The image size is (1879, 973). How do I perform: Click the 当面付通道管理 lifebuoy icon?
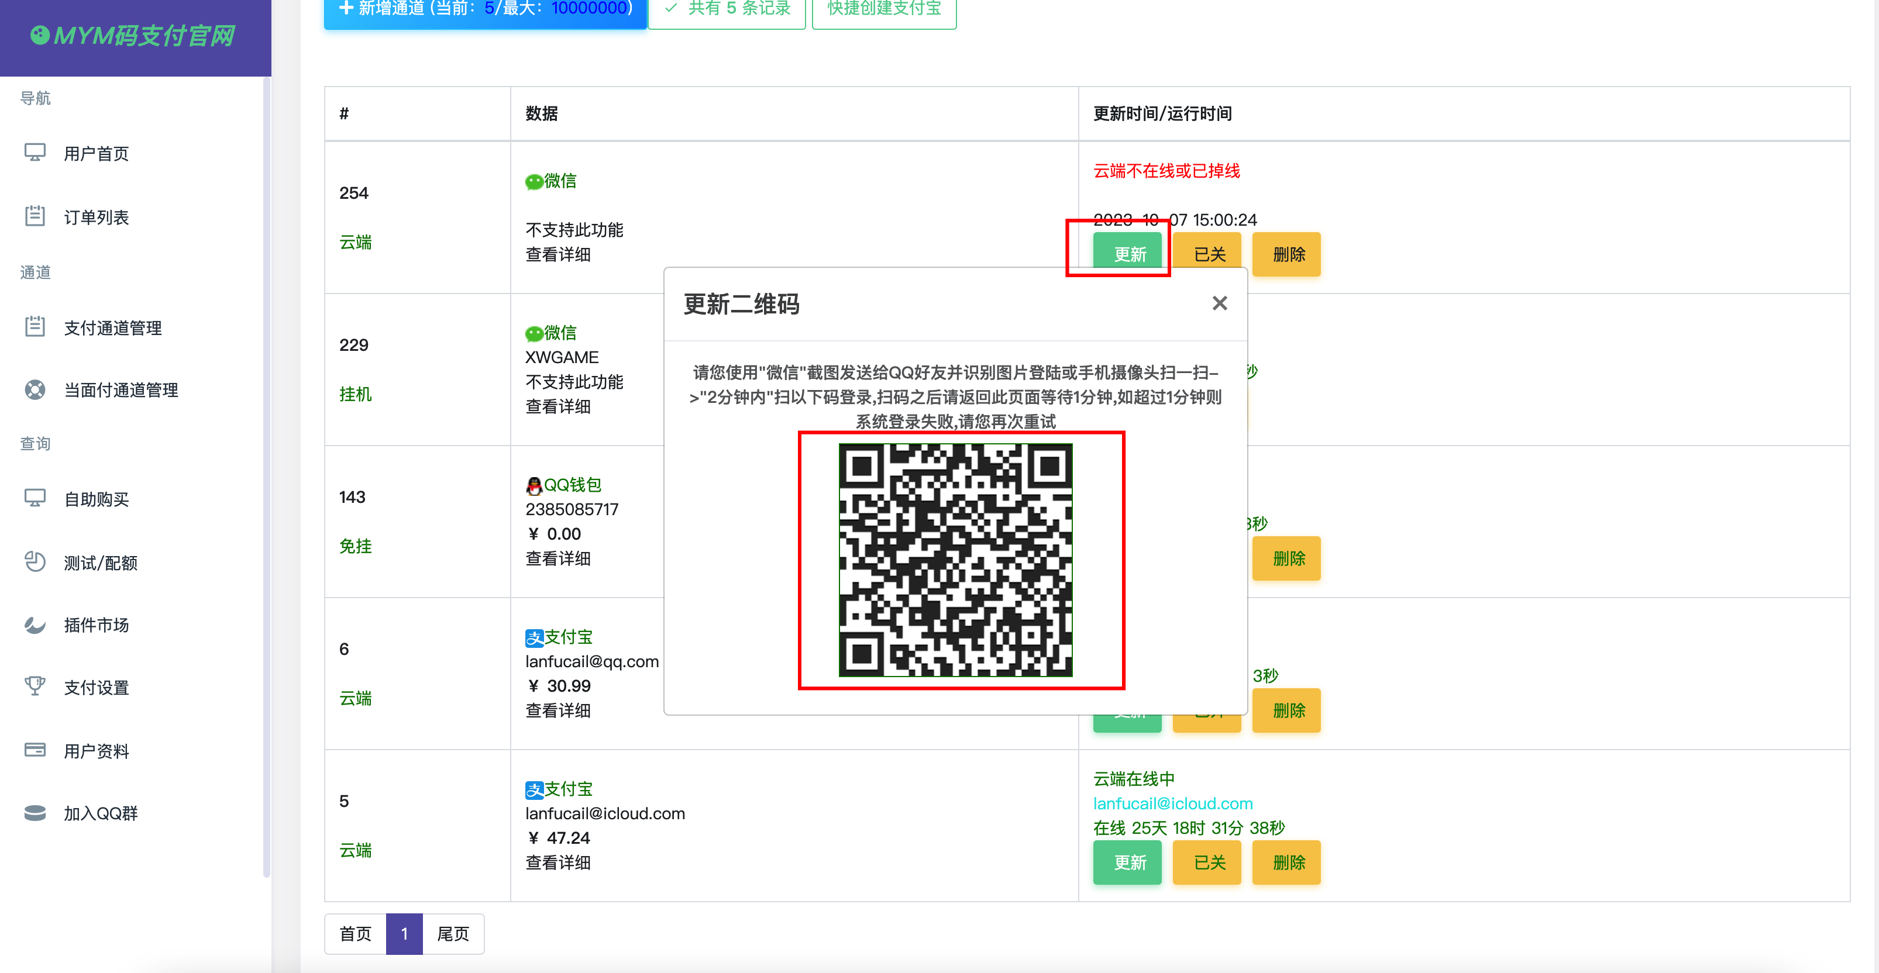pyautogui.click(x=35, y=389)
